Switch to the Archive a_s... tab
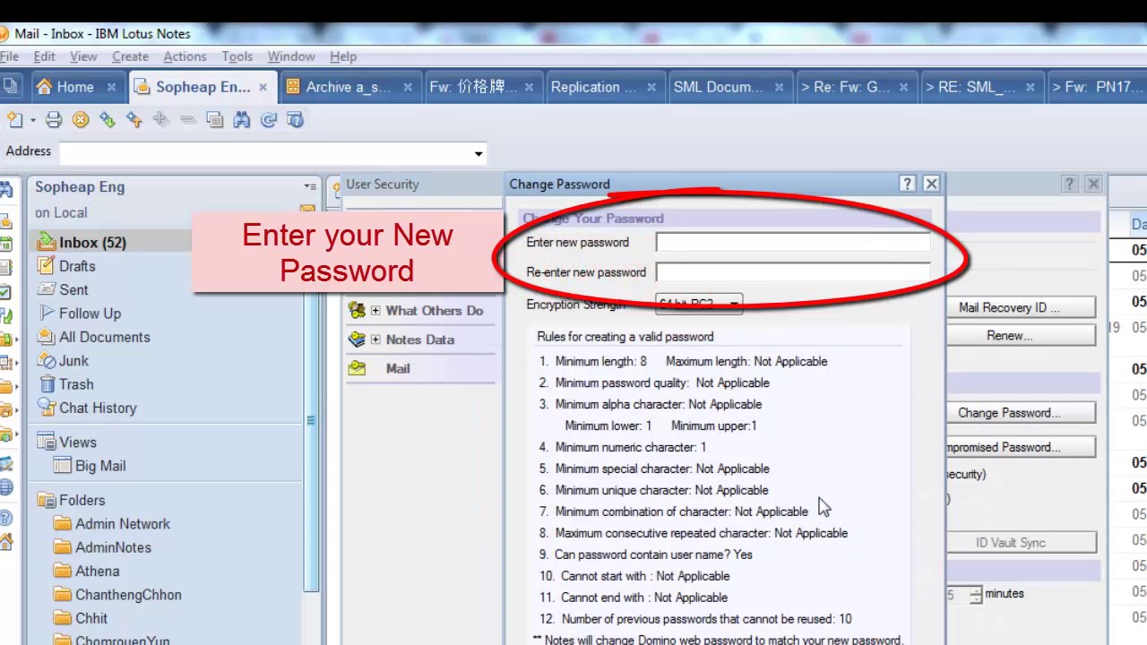Image resolution: width=1147 pixels, height=645 pixels. click(348, 87)
